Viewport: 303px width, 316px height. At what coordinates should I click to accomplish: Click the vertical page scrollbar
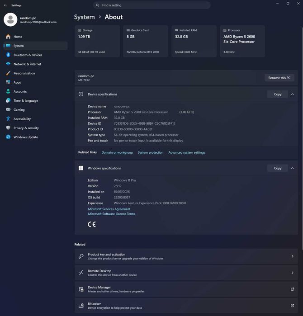pyautogui.click(x=302, y=139)
